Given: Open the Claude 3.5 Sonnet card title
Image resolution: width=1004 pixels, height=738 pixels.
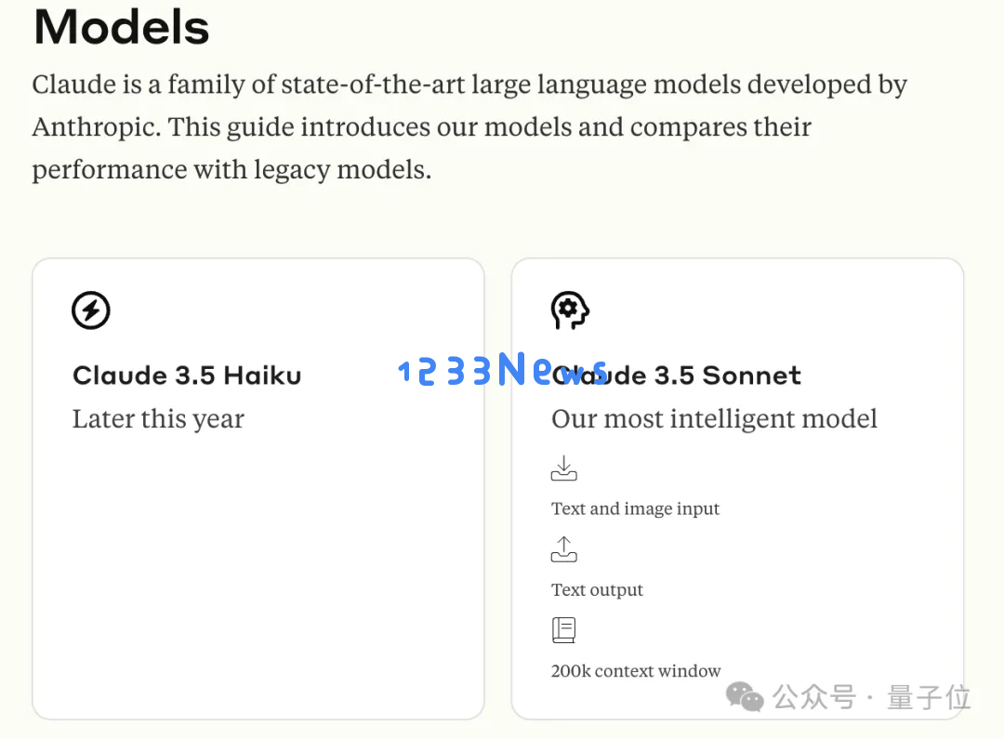Looking at the screenshot, I should click(676, 376).
